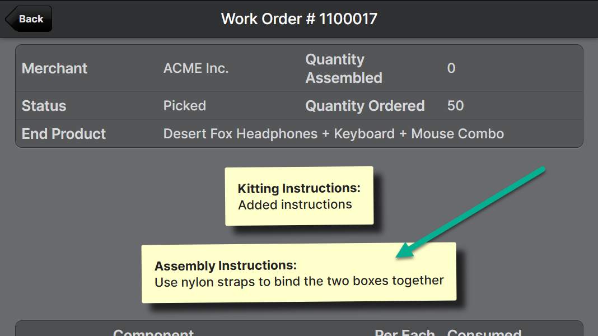
Task: Select the Per Each column header
Action: (x=405, y=332)
